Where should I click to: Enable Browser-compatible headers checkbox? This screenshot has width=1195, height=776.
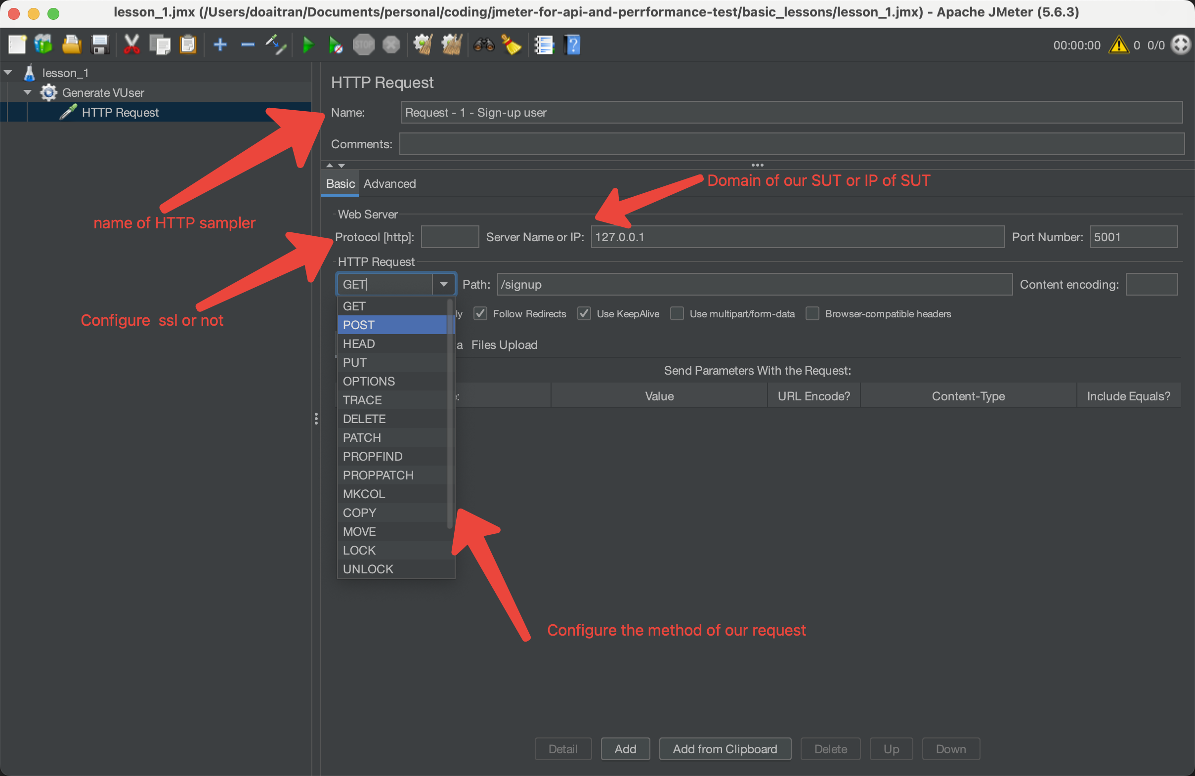tap(812, 314)
